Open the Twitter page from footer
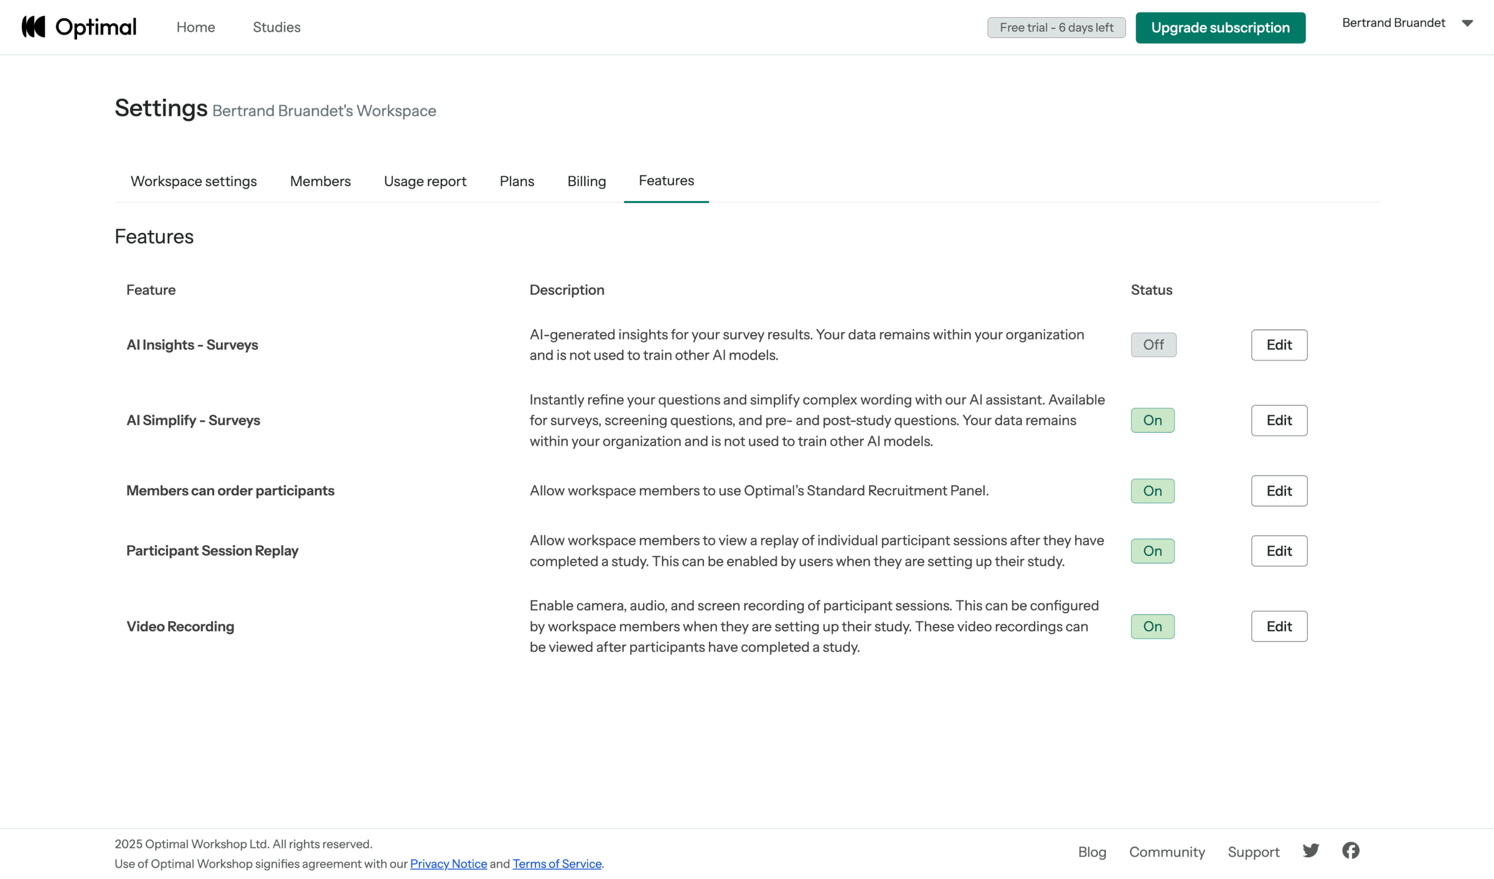 pyautogui.click(x=1310, y=850)
